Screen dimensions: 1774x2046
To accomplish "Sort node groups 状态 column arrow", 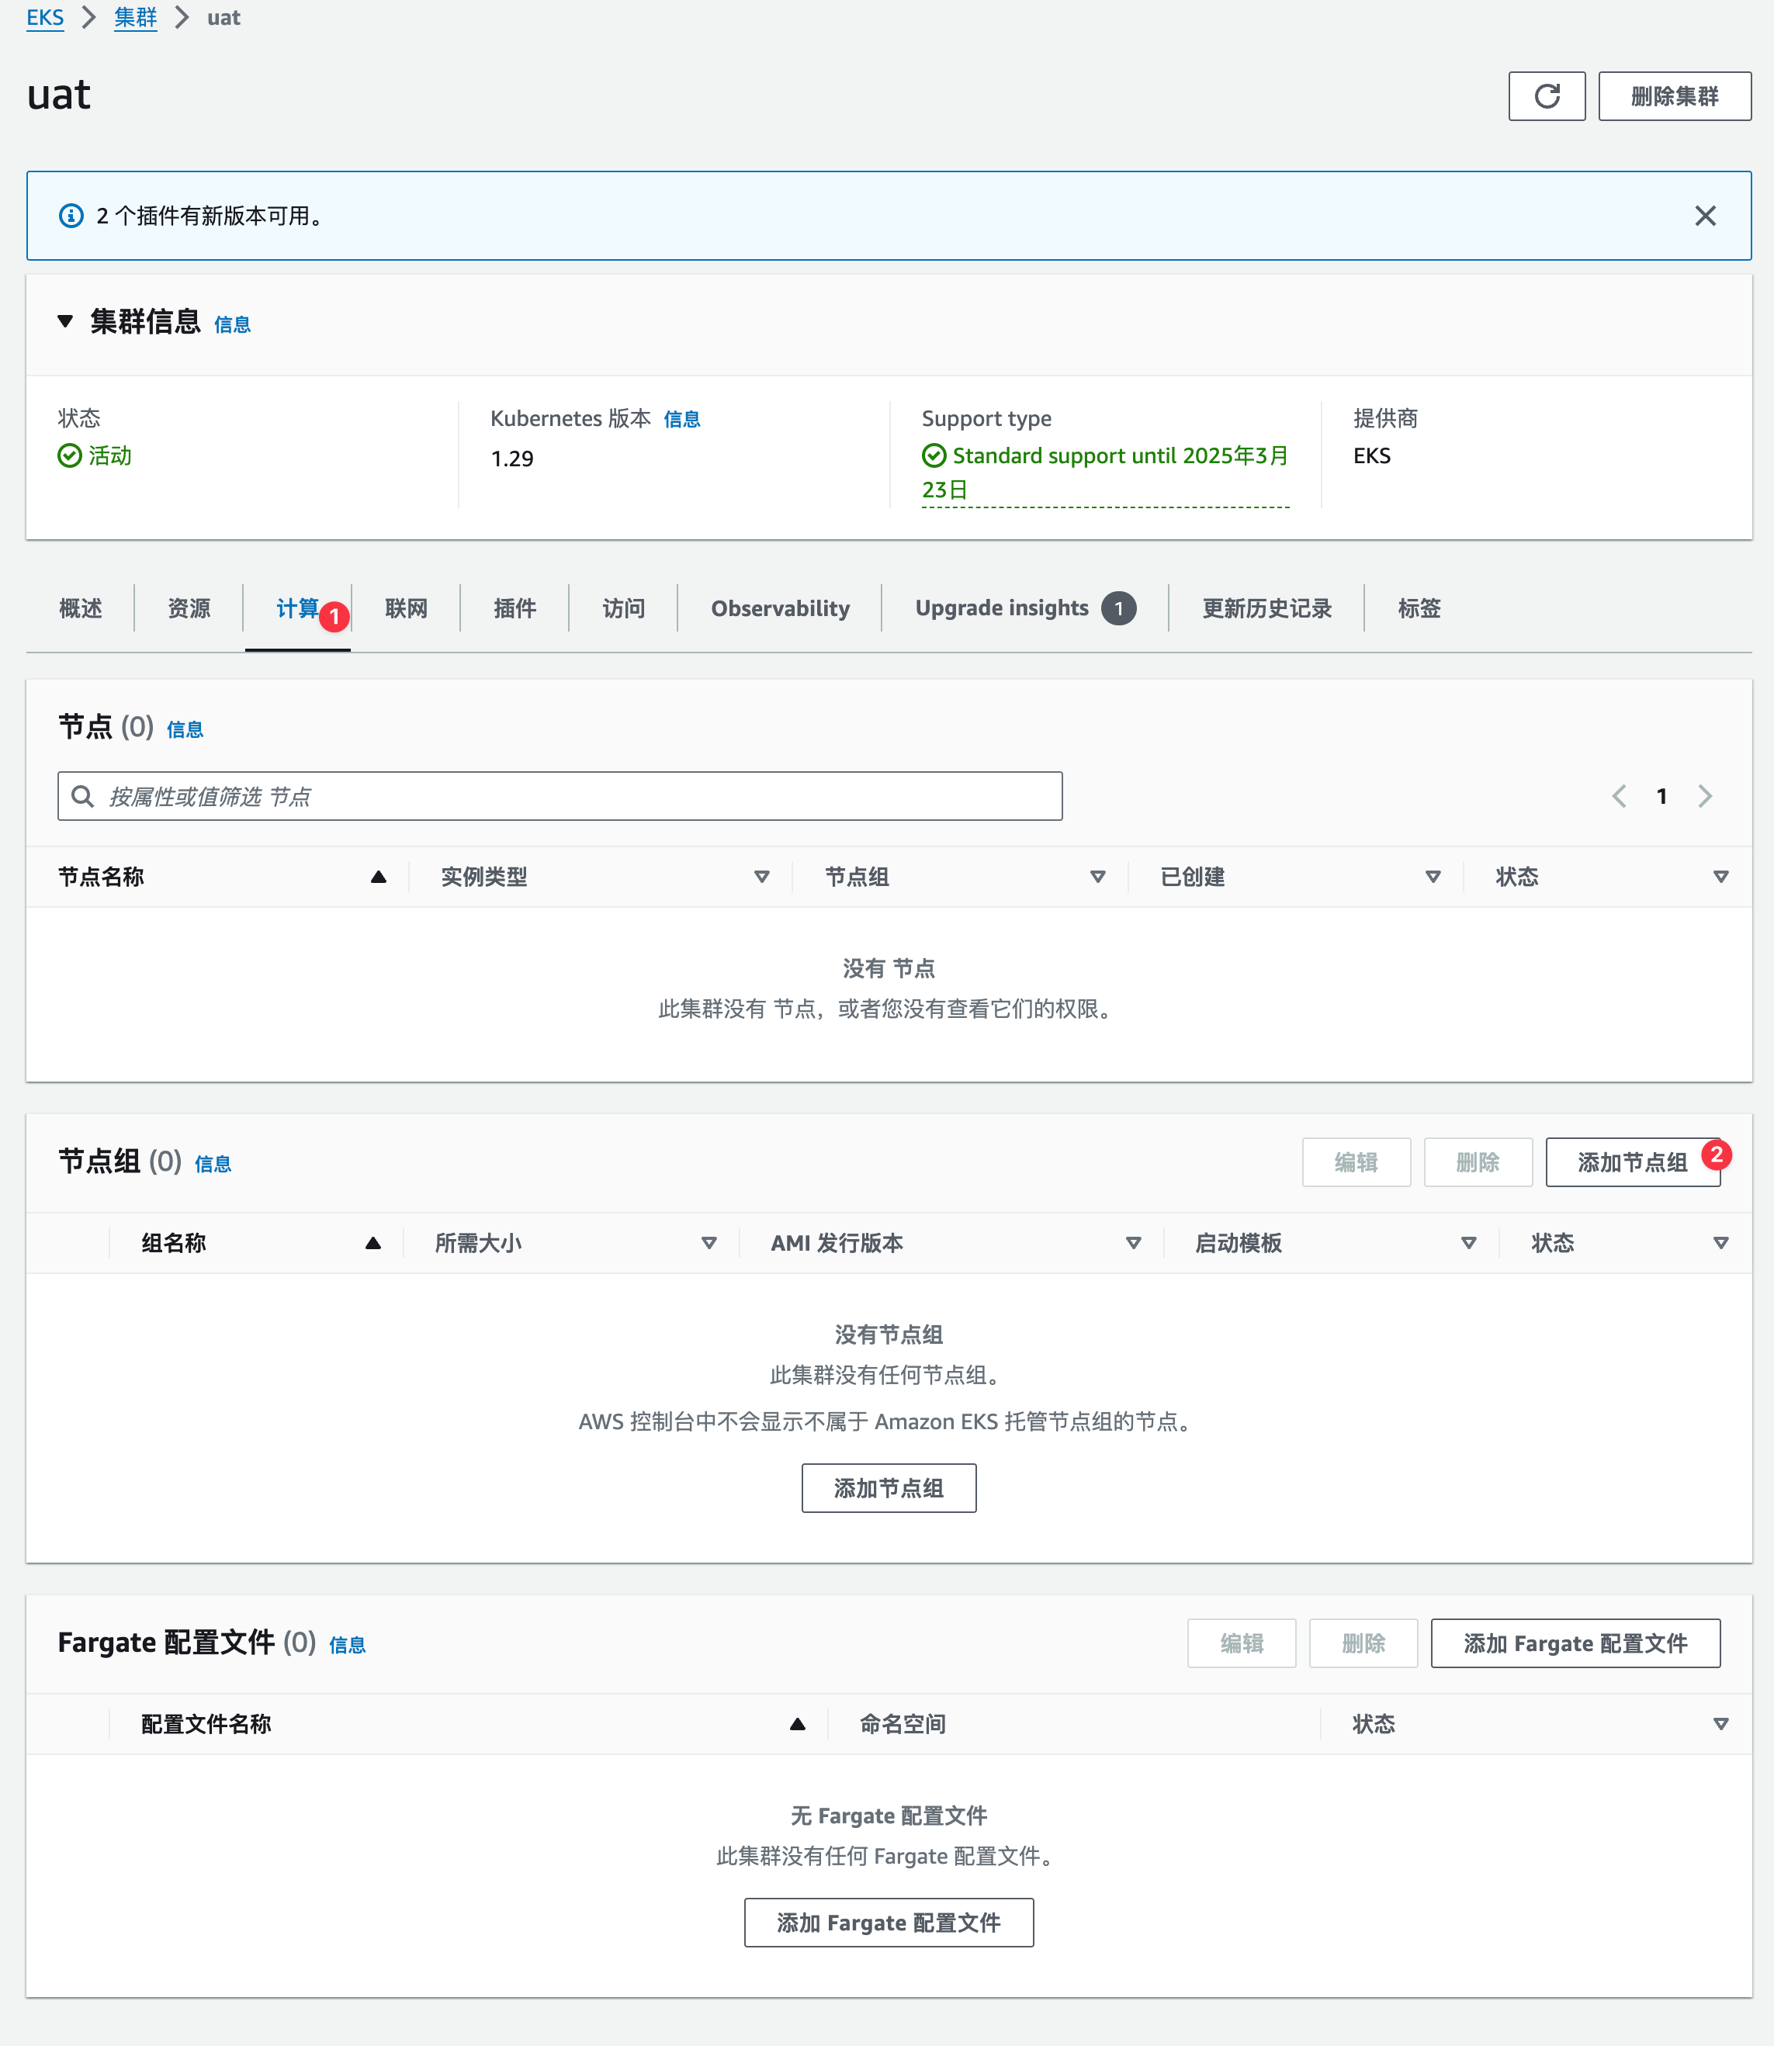I will [x=1720, y=1243].
